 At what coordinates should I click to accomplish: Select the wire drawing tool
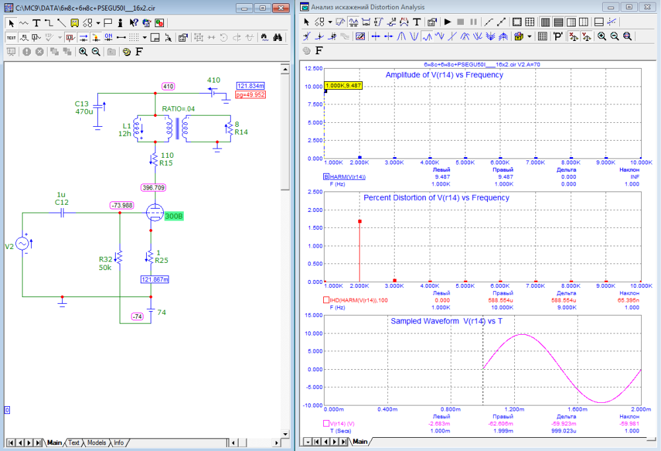coord(48,22)
